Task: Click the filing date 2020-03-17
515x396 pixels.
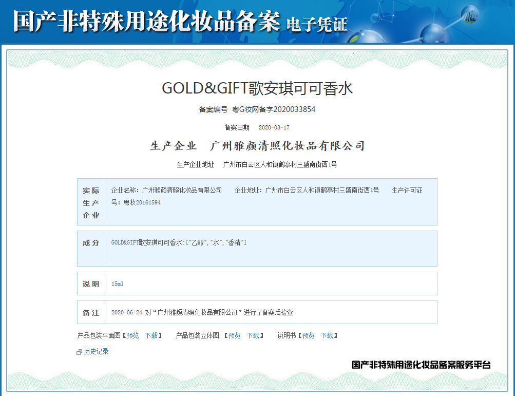Action: coord(274,127)
